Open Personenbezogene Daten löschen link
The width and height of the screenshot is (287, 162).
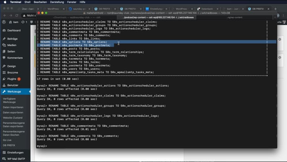(14, 133)
